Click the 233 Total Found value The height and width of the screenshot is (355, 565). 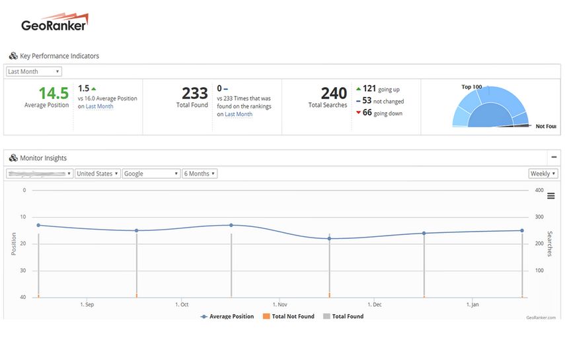pyautogui.click(x=194, y=93)
